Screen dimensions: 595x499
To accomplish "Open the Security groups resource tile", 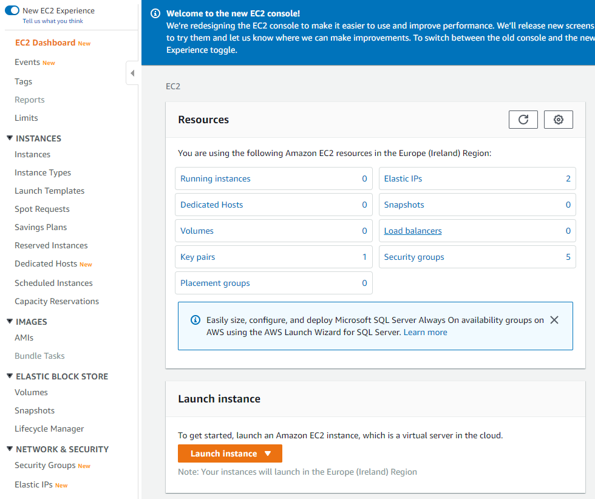I will tap(477, 257).
